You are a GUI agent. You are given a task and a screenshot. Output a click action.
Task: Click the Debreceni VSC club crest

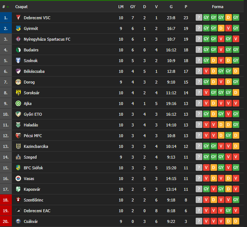tap(18, 17)
